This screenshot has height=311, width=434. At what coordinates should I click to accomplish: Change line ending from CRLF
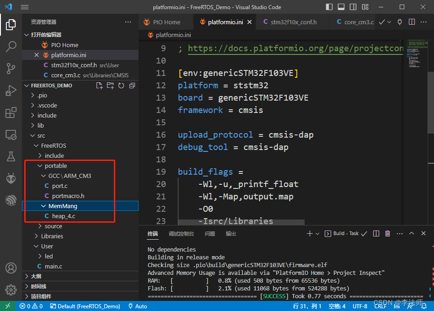click(x=380, y=306)
